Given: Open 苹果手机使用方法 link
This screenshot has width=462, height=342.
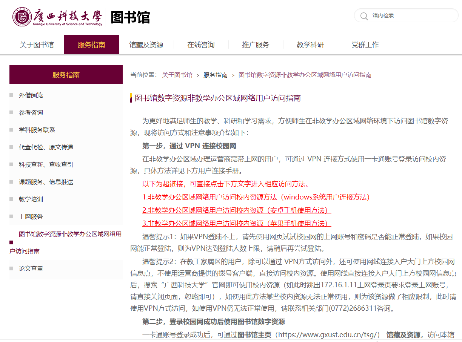Looking at the screenshot, I should [x=237, y=223].
